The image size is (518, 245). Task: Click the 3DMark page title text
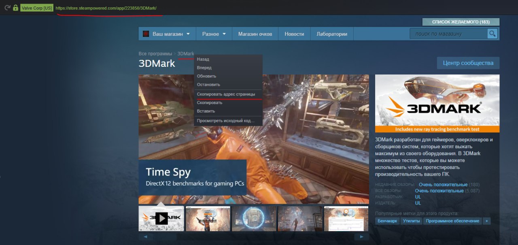157,64
